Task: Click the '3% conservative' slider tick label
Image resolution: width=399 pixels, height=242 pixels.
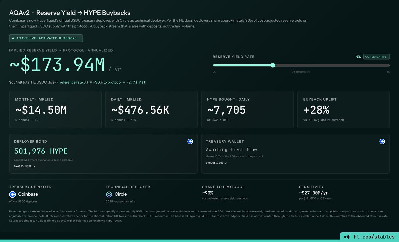Action: click(301, 72)
